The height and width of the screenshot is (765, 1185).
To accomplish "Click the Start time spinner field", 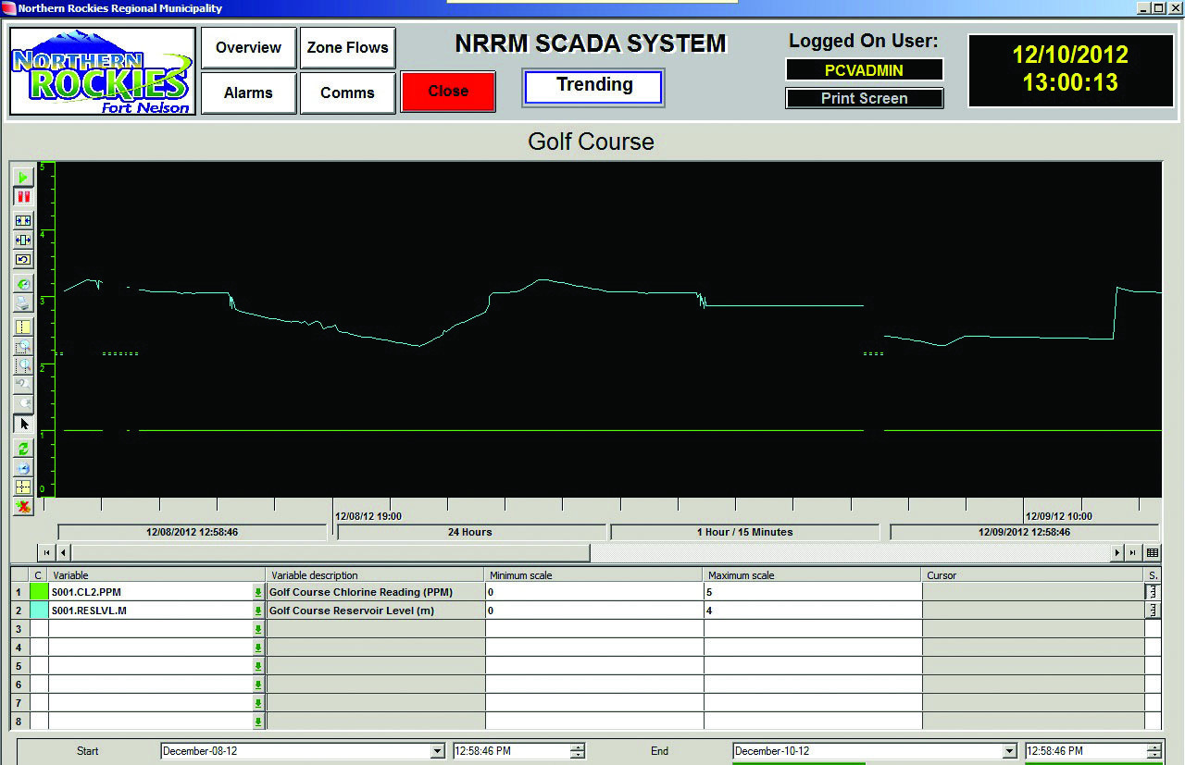I will pos(511,752).
